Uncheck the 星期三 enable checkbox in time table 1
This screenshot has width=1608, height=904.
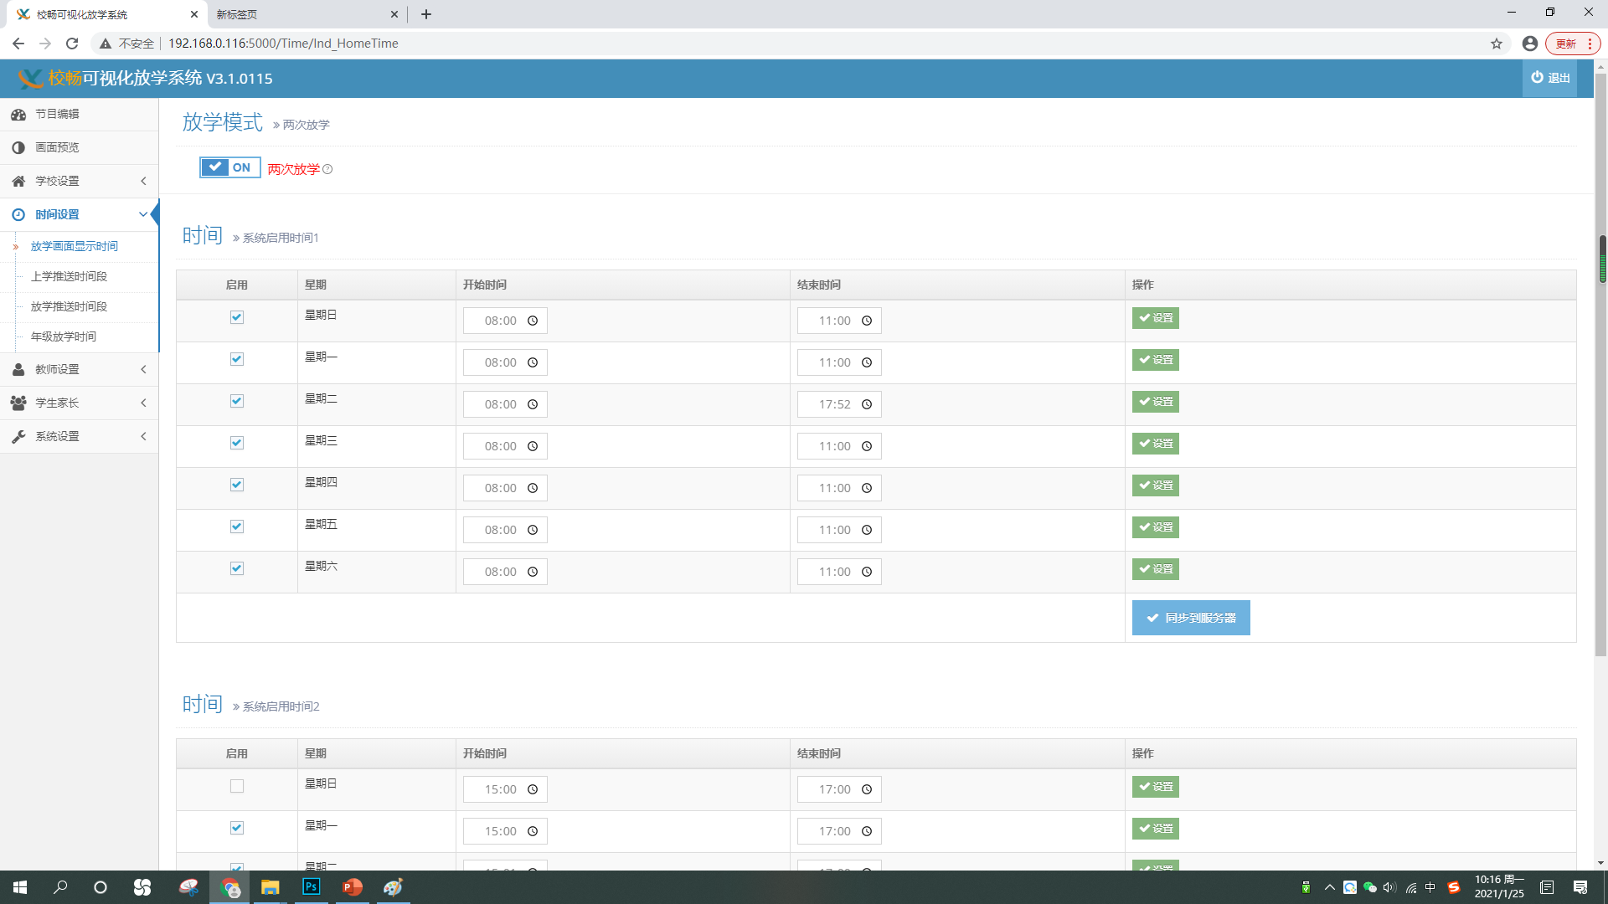[x=237, y=443]
